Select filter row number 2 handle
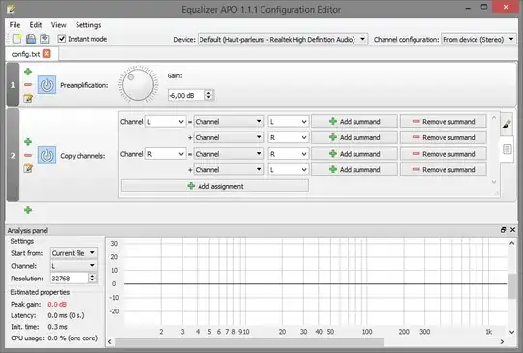Viewport: 523px width, 353px height. point(13,155)
